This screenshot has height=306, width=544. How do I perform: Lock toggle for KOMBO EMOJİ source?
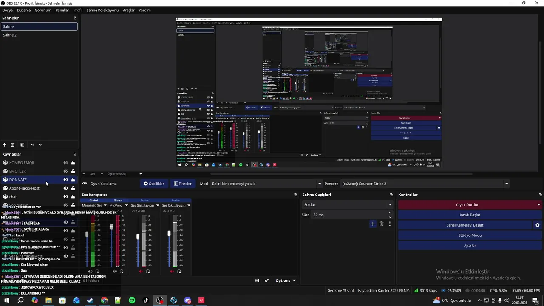(73, 163)
